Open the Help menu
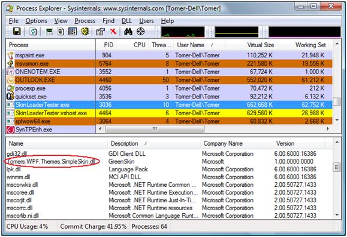The width and height of the screenshot is (347, 237). pos(167,21)
